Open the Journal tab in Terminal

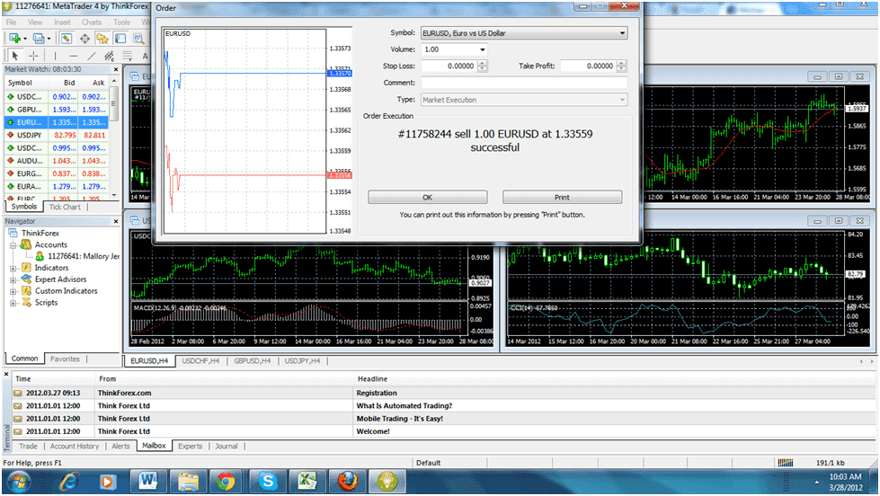coord(227,446)
